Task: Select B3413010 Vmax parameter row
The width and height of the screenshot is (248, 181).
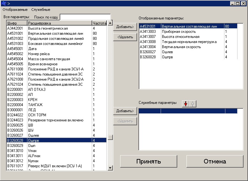Action: pyautogui.click(x=48, y=151)
